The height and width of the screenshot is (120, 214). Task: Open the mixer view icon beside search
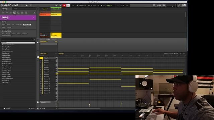click(x=30, y=5)
